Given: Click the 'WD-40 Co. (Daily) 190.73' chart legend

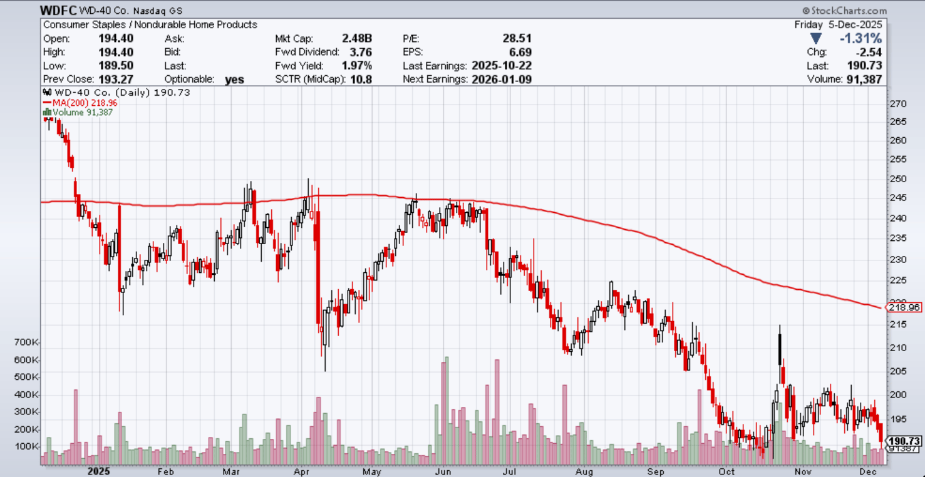Looking at the screenshot, I should coord(121,92).
